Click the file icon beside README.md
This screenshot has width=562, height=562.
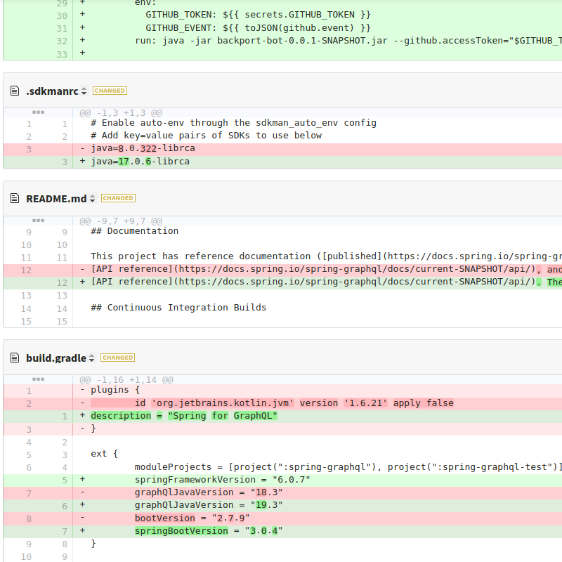(x=15, y=198)
